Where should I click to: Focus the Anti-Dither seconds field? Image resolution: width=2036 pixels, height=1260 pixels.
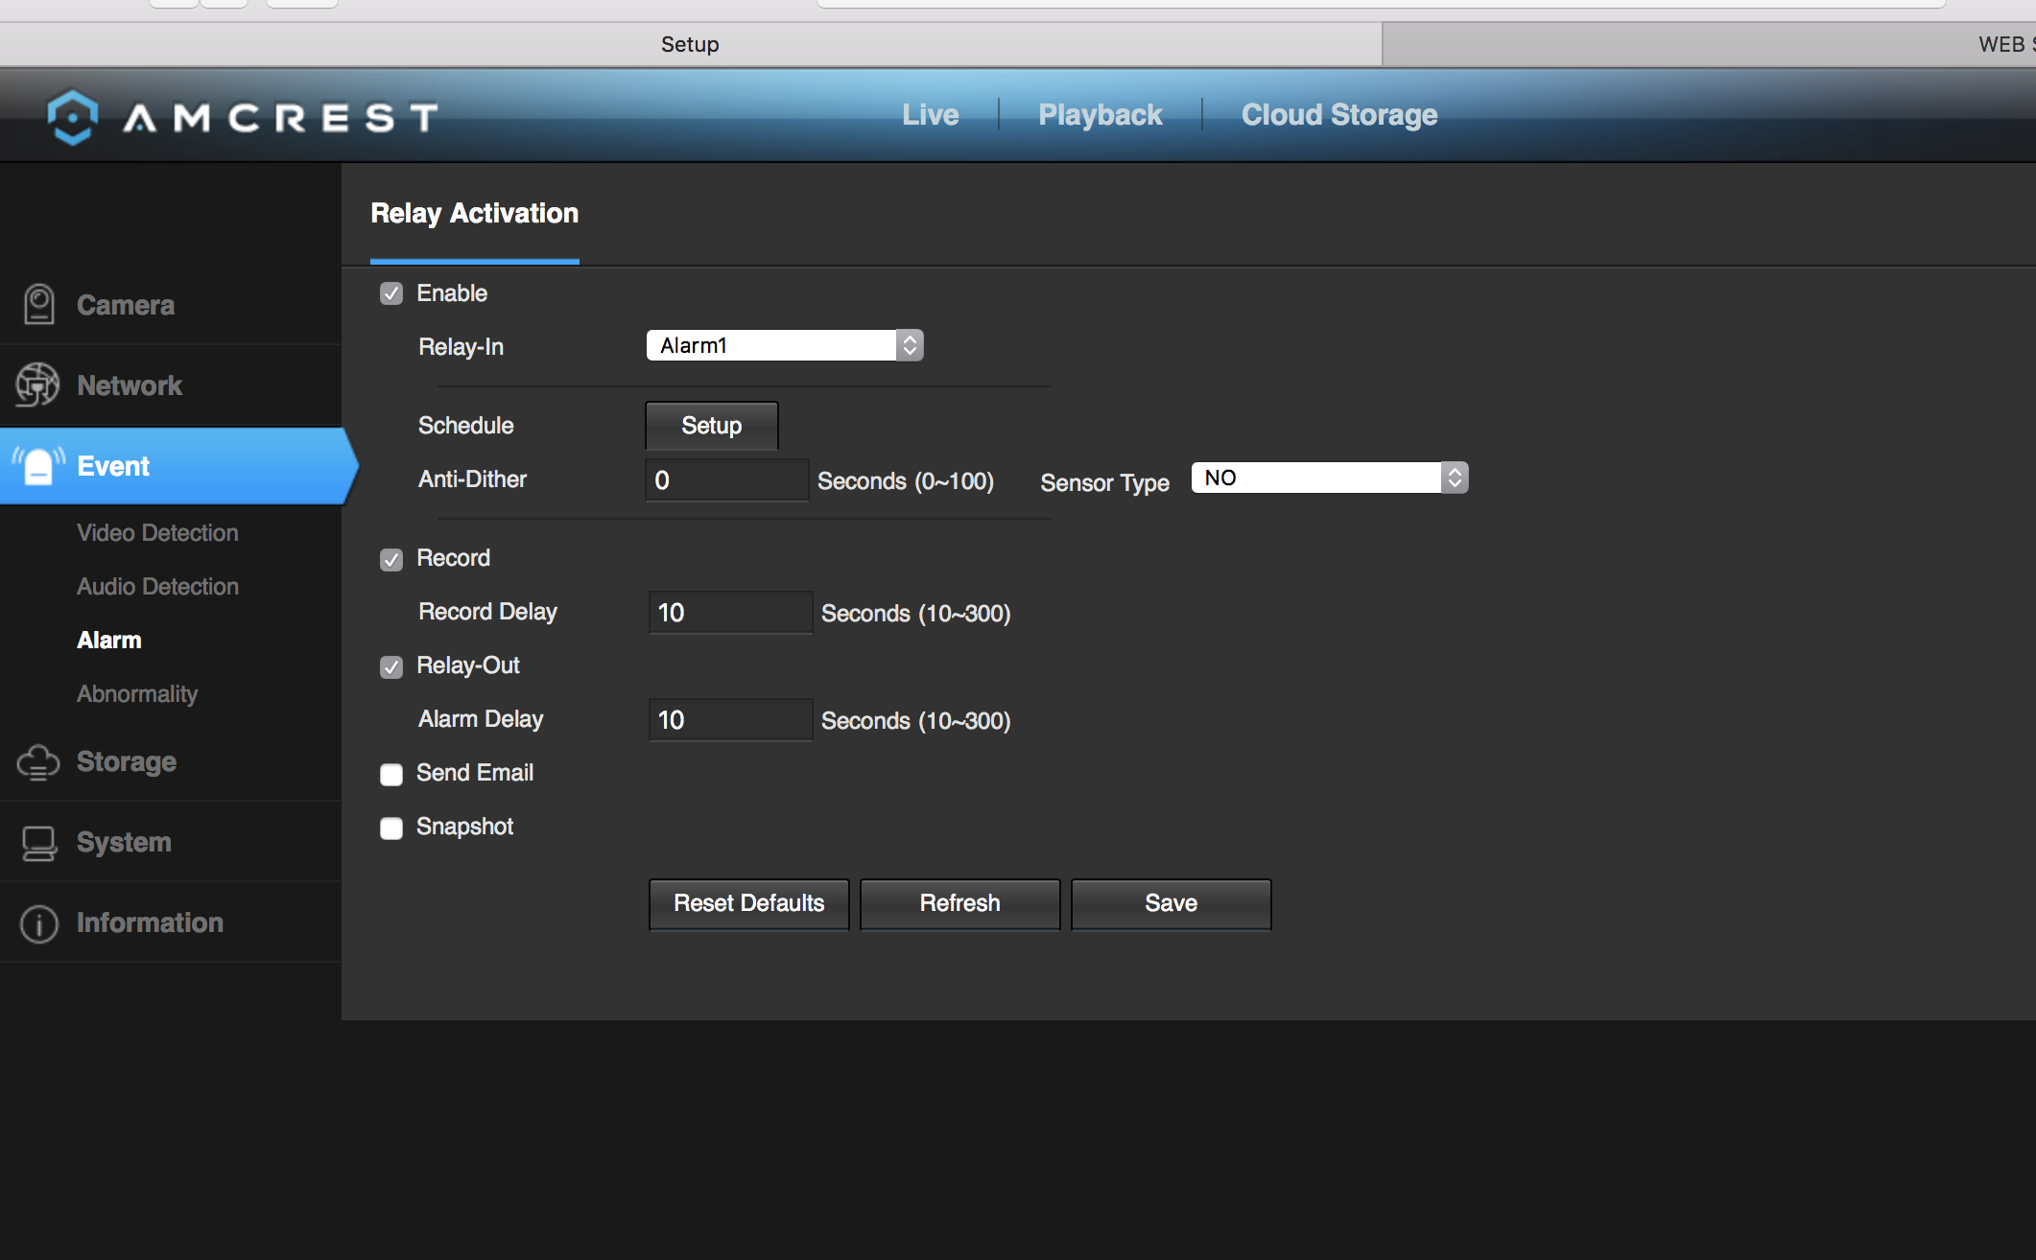coord(727,480)
